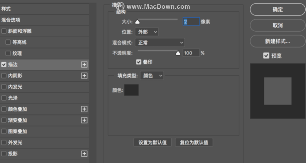Open the 外发光 settings row

tap(45, 143)
